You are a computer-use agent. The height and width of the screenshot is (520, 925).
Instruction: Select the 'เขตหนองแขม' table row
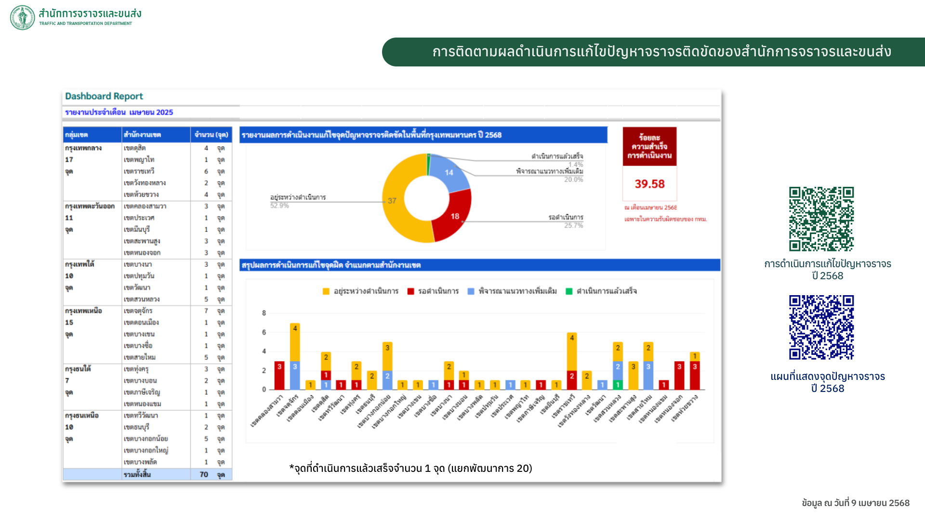[x=177, y=404]
